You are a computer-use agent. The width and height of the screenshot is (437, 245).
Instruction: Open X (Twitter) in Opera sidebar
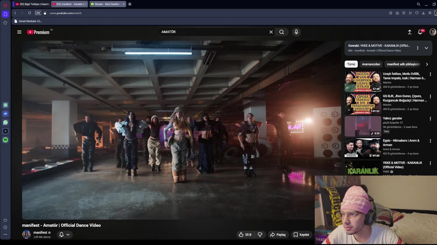[5, 131]
